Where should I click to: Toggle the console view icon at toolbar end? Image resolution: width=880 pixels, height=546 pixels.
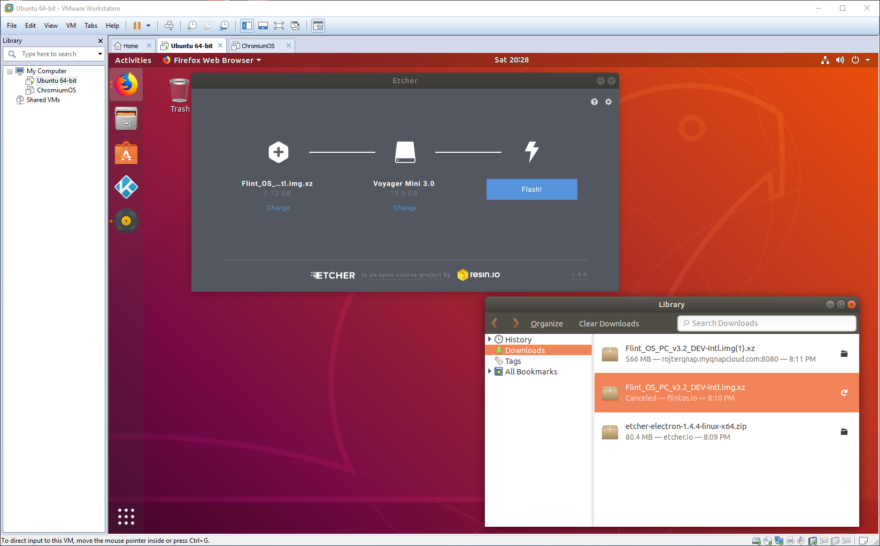[318, 26]
